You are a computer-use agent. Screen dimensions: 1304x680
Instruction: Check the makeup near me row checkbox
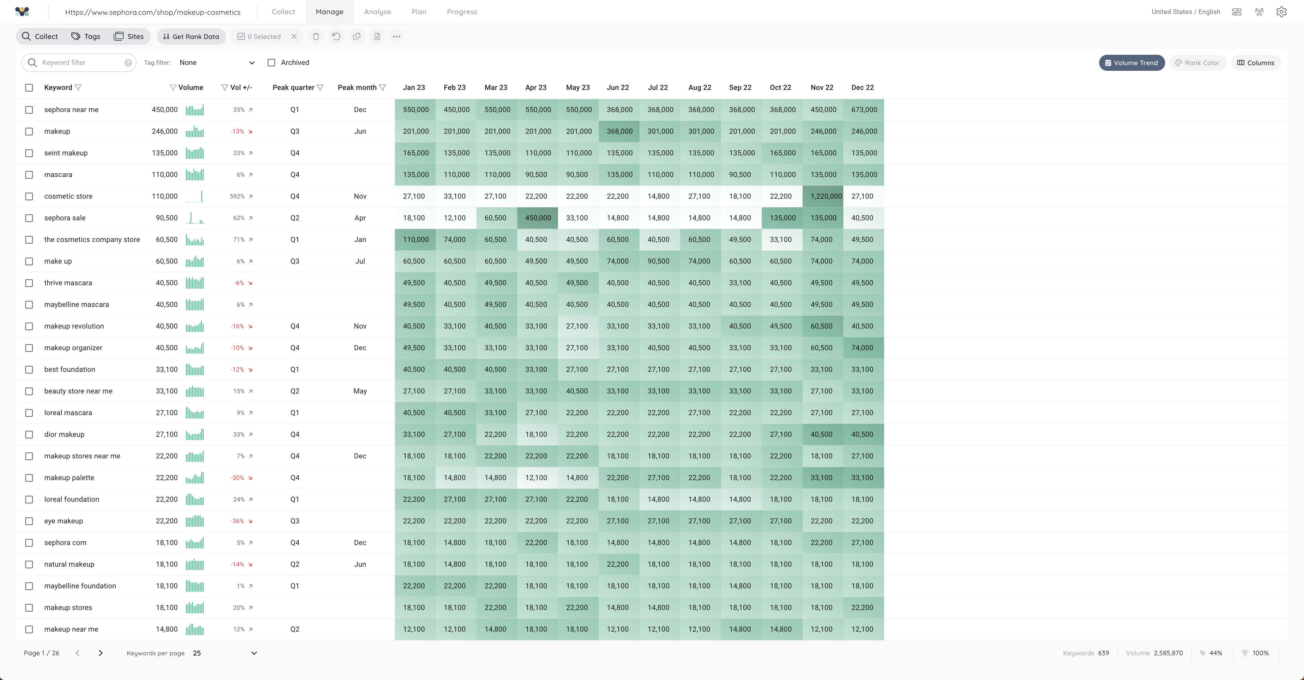pos(29,629)
